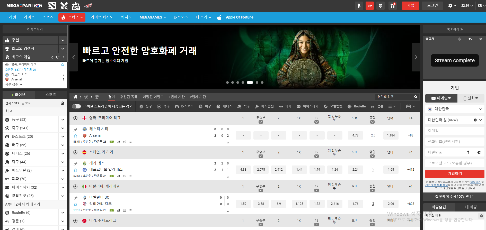This screenshot has width=486, height=230.
Task: Click the 가입하기 submit button
Action: (455, 174)
